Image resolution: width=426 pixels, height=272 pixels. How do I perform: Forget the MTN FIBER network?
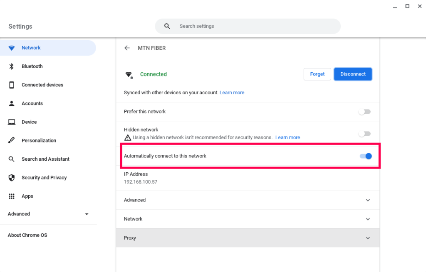(x=317, y=74)
